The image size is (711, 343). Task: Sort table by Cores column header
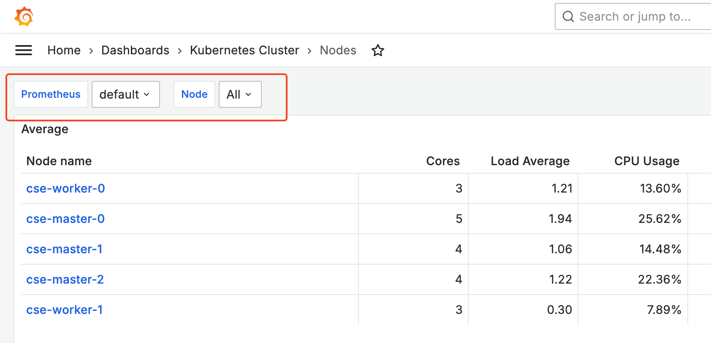[x=442, y=161]
